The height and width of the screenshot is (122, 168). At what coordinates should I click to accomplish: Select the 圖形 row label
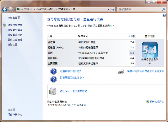(50, 53)
